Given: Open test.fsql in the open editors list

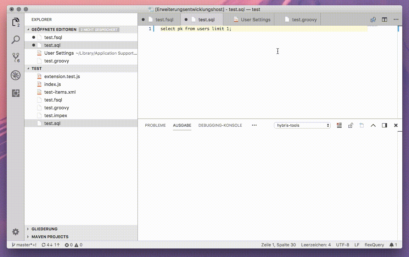Looking at the screenshot, I should click(x=81, y=37).
